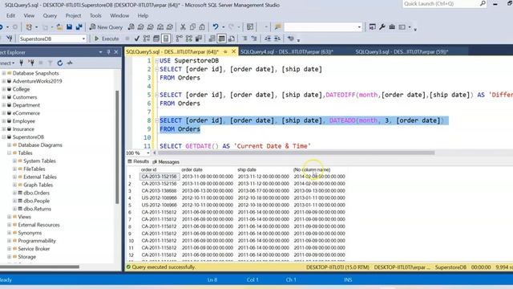
Task: Click the Quick Launch search magnifier icon
Action: [483, 3]
